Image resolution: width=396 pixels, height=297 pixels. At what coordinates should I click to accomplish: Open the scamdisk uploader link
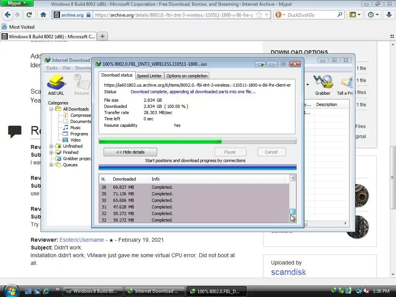pos(288,272)
